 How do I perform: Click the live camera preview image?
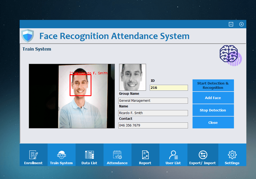click(72, 96)
